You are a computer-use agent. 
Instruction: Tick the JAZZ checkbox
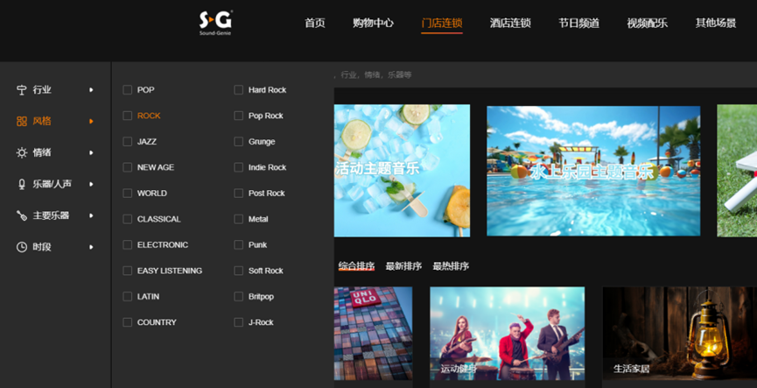(x=128, y=142)
